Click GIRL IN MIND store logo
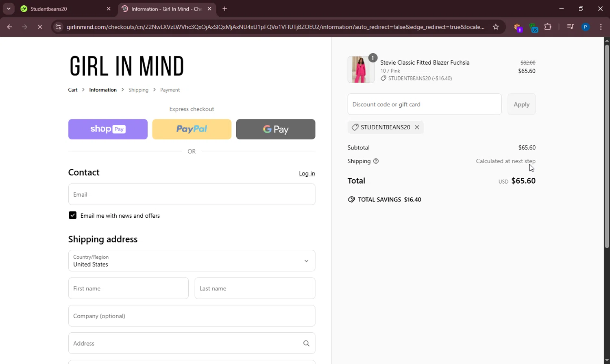The width and height of the screenshot is (610, 364). (x=126, y=66)
